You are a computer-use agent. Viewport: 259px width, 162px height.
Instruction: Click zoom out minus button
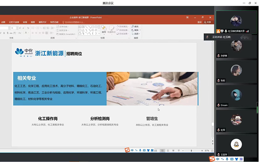183,151
